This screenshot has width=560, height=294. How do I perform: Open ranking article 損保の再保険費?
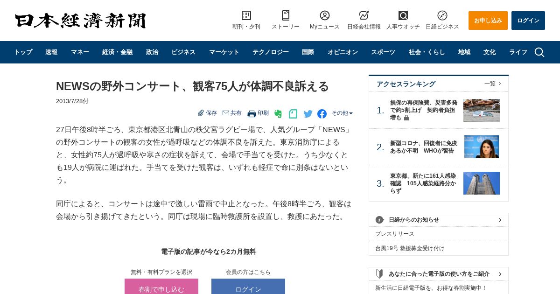[424, 110]
